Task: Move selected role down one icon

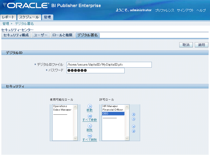Action: 134,126
